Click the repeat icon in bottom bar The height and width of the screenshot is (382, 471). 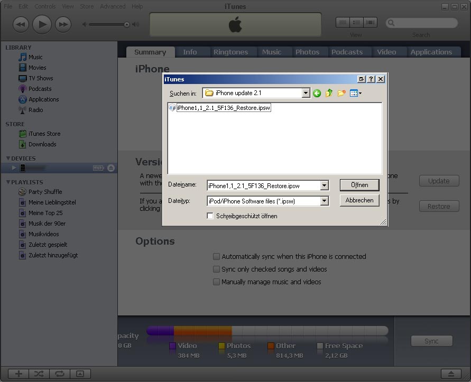pyautogui.click(x=59, y=374)
